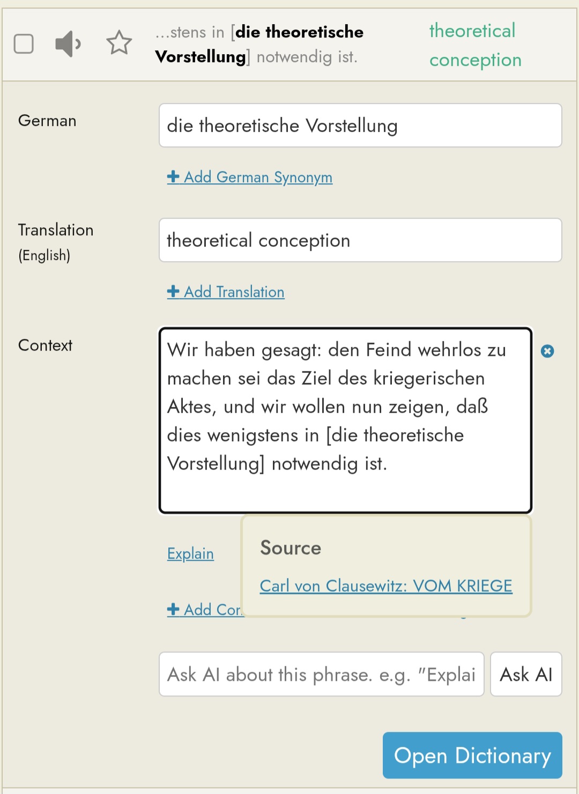Screen dimensions: 579x794
Task: Click the plus icon beside Add Context
Action: (173, 609)
